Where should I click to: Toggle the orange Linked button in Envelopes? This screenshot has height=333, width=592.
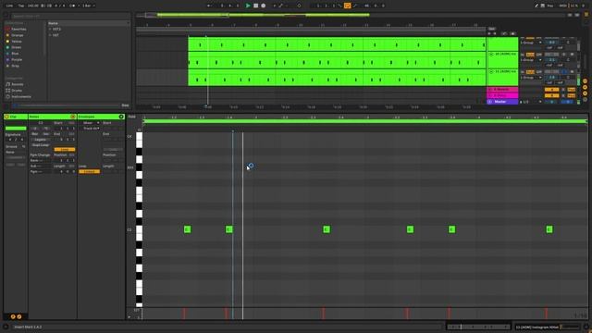[x=90, y=171]
